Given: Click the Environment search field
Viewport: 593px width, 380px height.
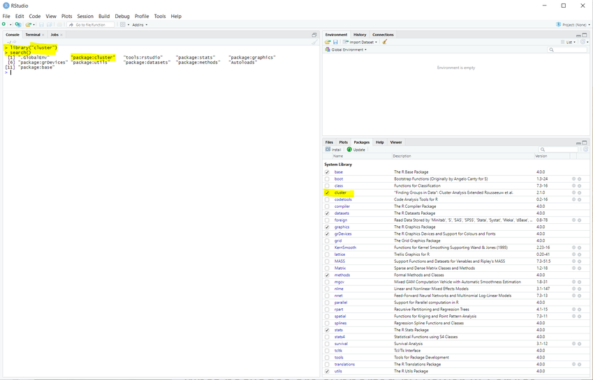Looking at the screenshot, I should [x=566, y=50].
